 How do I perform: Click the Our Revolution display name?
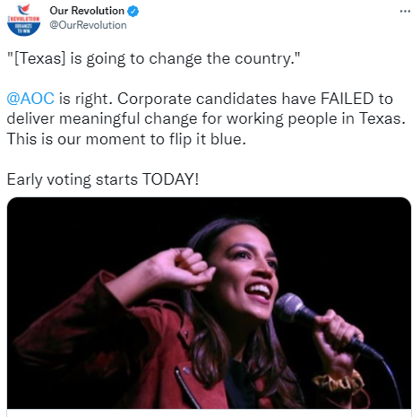(x=87, y=11)
